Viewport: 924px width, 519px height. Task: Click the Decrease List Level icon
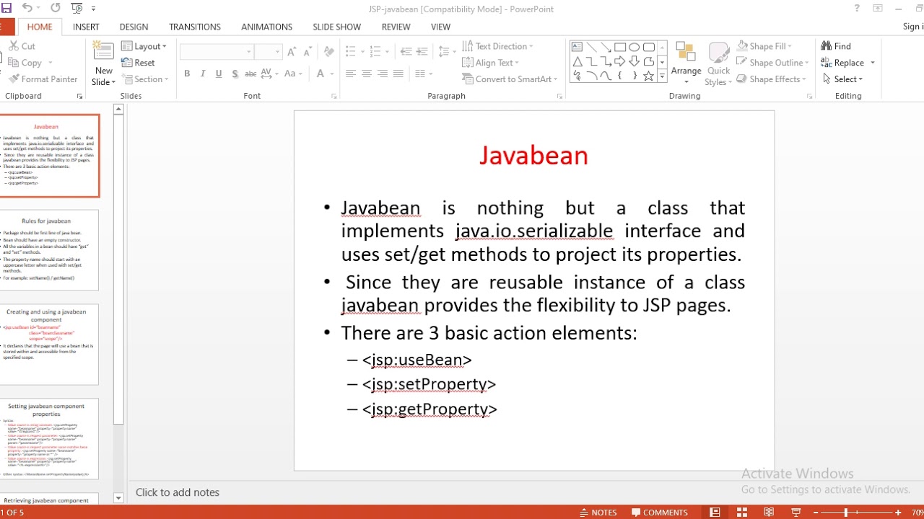406,52
